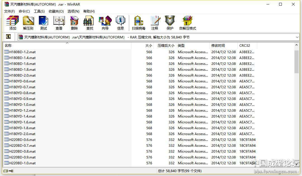Open the View (查看) toolbar icon
This screenshot has width=302, height=176.
point(59,23)
